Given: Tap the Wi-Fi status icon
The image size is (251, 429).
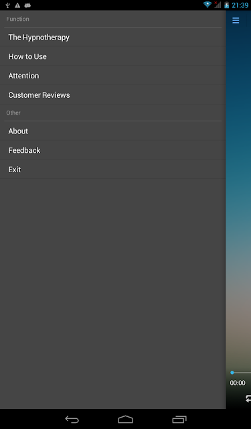Looking at the screenshot, I should pos(207,5).
